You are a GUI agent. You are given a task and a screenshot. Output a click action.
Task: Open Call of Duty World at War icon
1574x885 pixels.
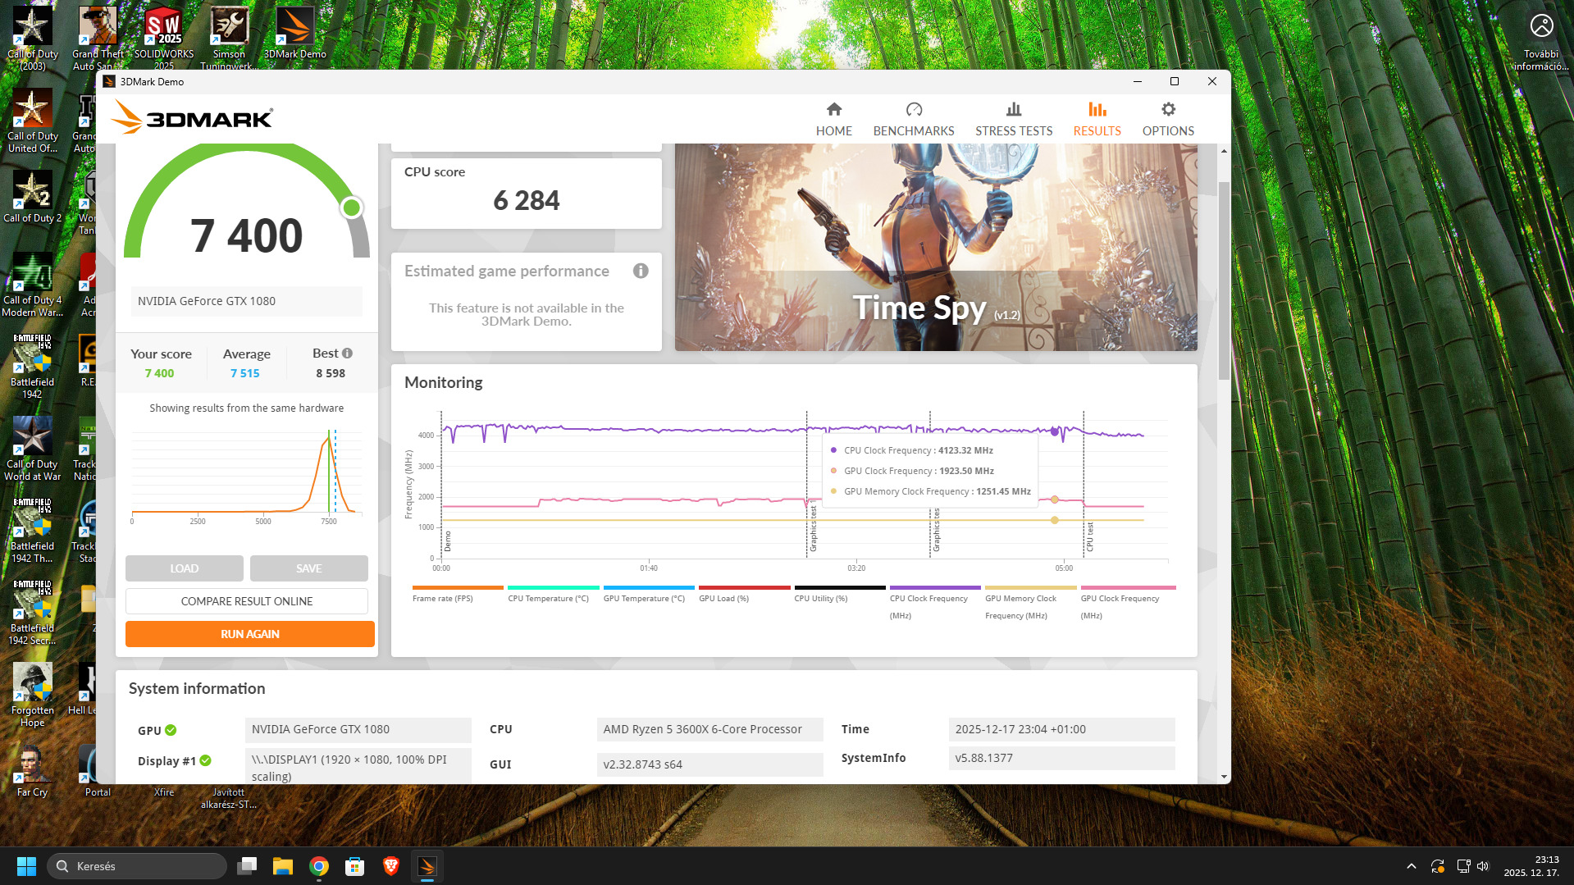pyautogui.click(x=33, y=449)
